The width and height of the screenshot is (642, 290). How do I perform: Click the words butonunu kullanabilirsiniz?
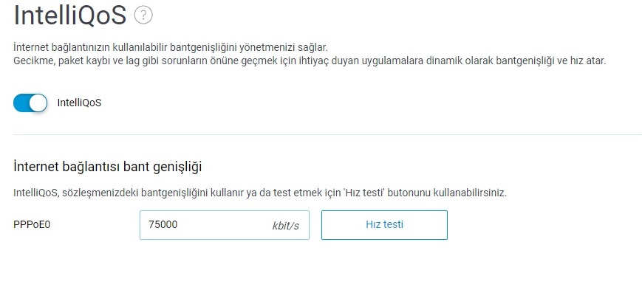448,193
